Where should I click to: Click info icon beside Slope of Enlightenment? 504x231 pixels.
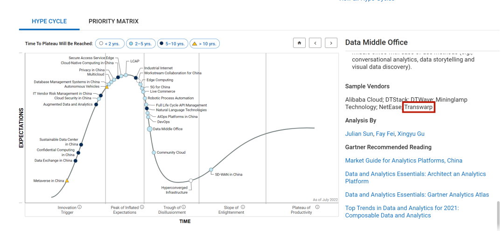point(243,207)
